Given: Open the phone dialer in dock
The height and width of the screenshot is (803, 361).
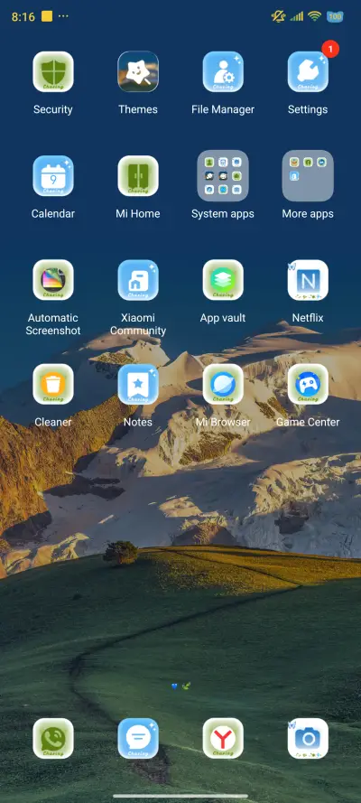Looking at the screenshot, I should point(53,738).
